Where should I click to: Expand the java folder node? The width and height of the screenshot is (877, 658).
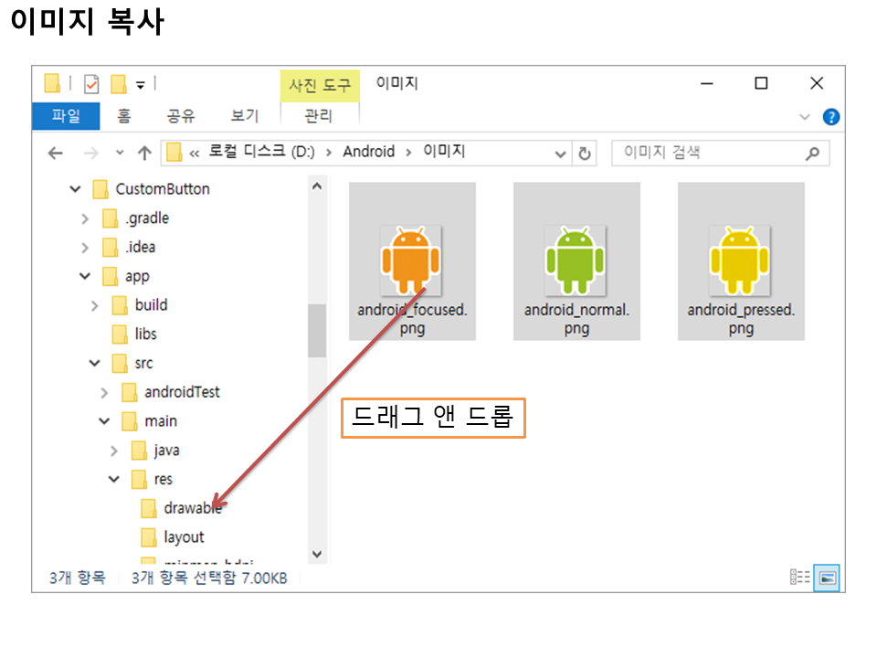114,451
